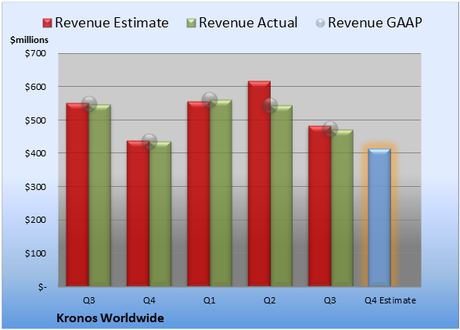
Task: Select the 'Revenue Actual' legend label
Action: pyautogui.click(x=248, y=23)
